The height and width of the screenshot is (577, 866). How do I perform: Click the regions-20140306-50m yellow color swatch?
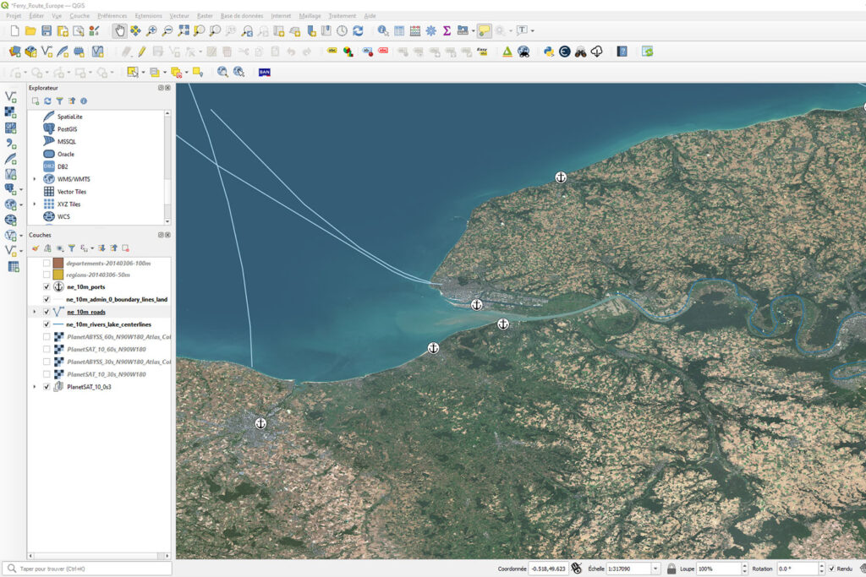tap(58, 275)
